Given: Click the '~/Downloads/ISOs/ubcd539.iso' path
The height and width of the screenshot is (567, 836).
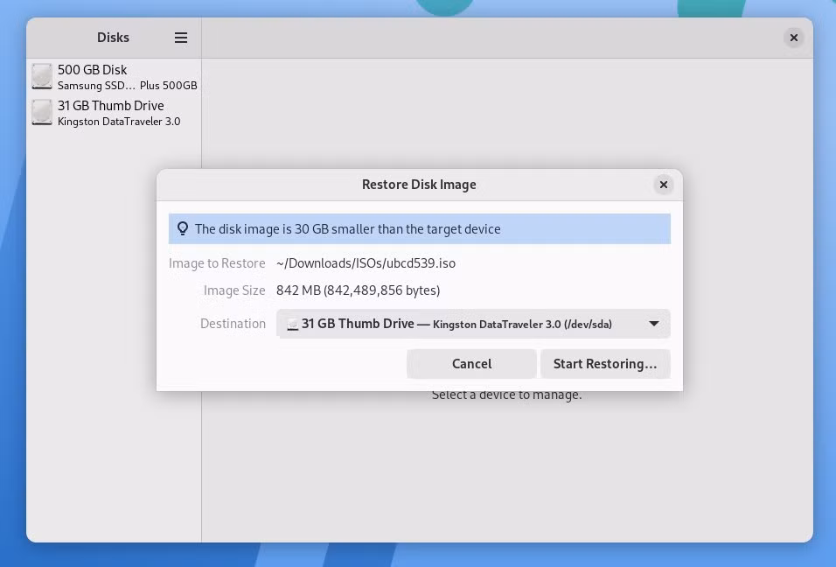Looking at the screenshot, I should [366, 263].
